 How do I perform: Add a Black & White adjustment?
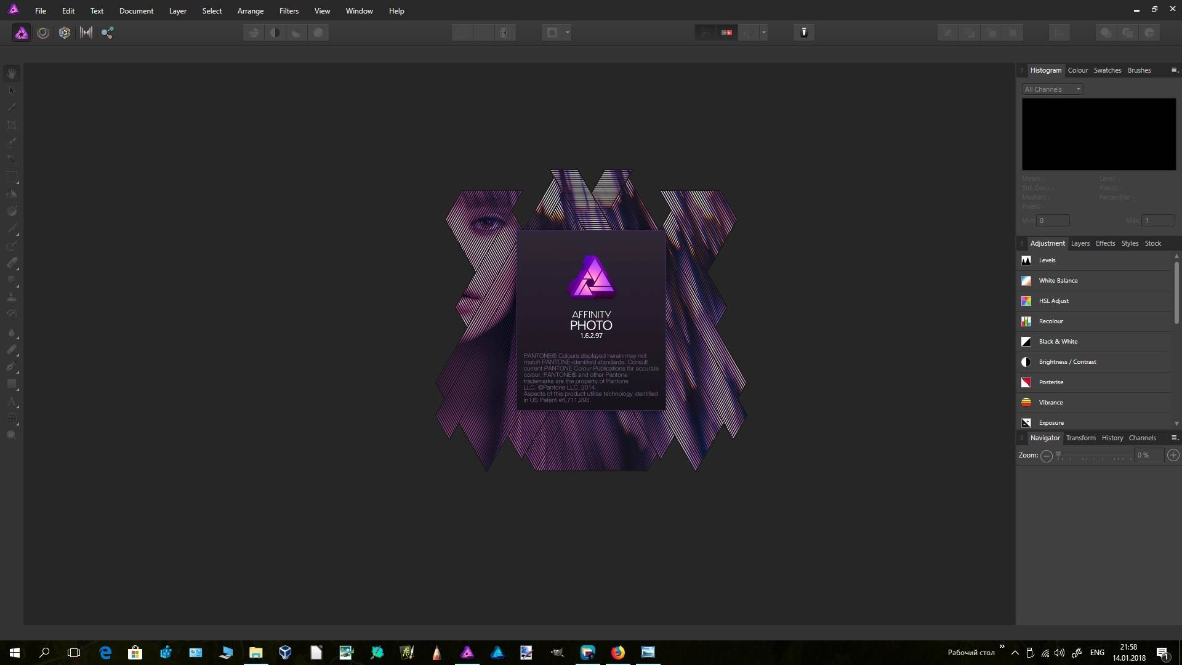(x=1094, y=342)
